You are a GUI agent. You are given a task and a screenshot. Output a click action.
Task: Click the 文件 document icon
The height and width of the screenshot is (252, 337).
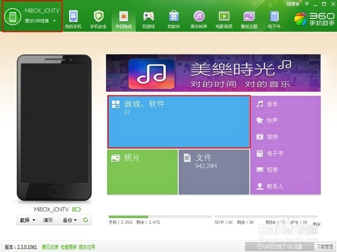(x=187, y=158)
